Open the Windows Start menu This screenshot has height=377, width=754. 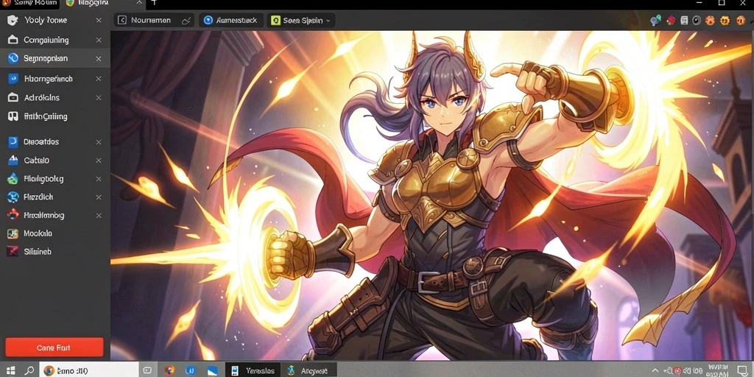point(10,371)
